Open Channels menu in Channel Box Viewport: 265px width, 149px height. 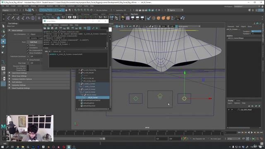pos(231,26)
